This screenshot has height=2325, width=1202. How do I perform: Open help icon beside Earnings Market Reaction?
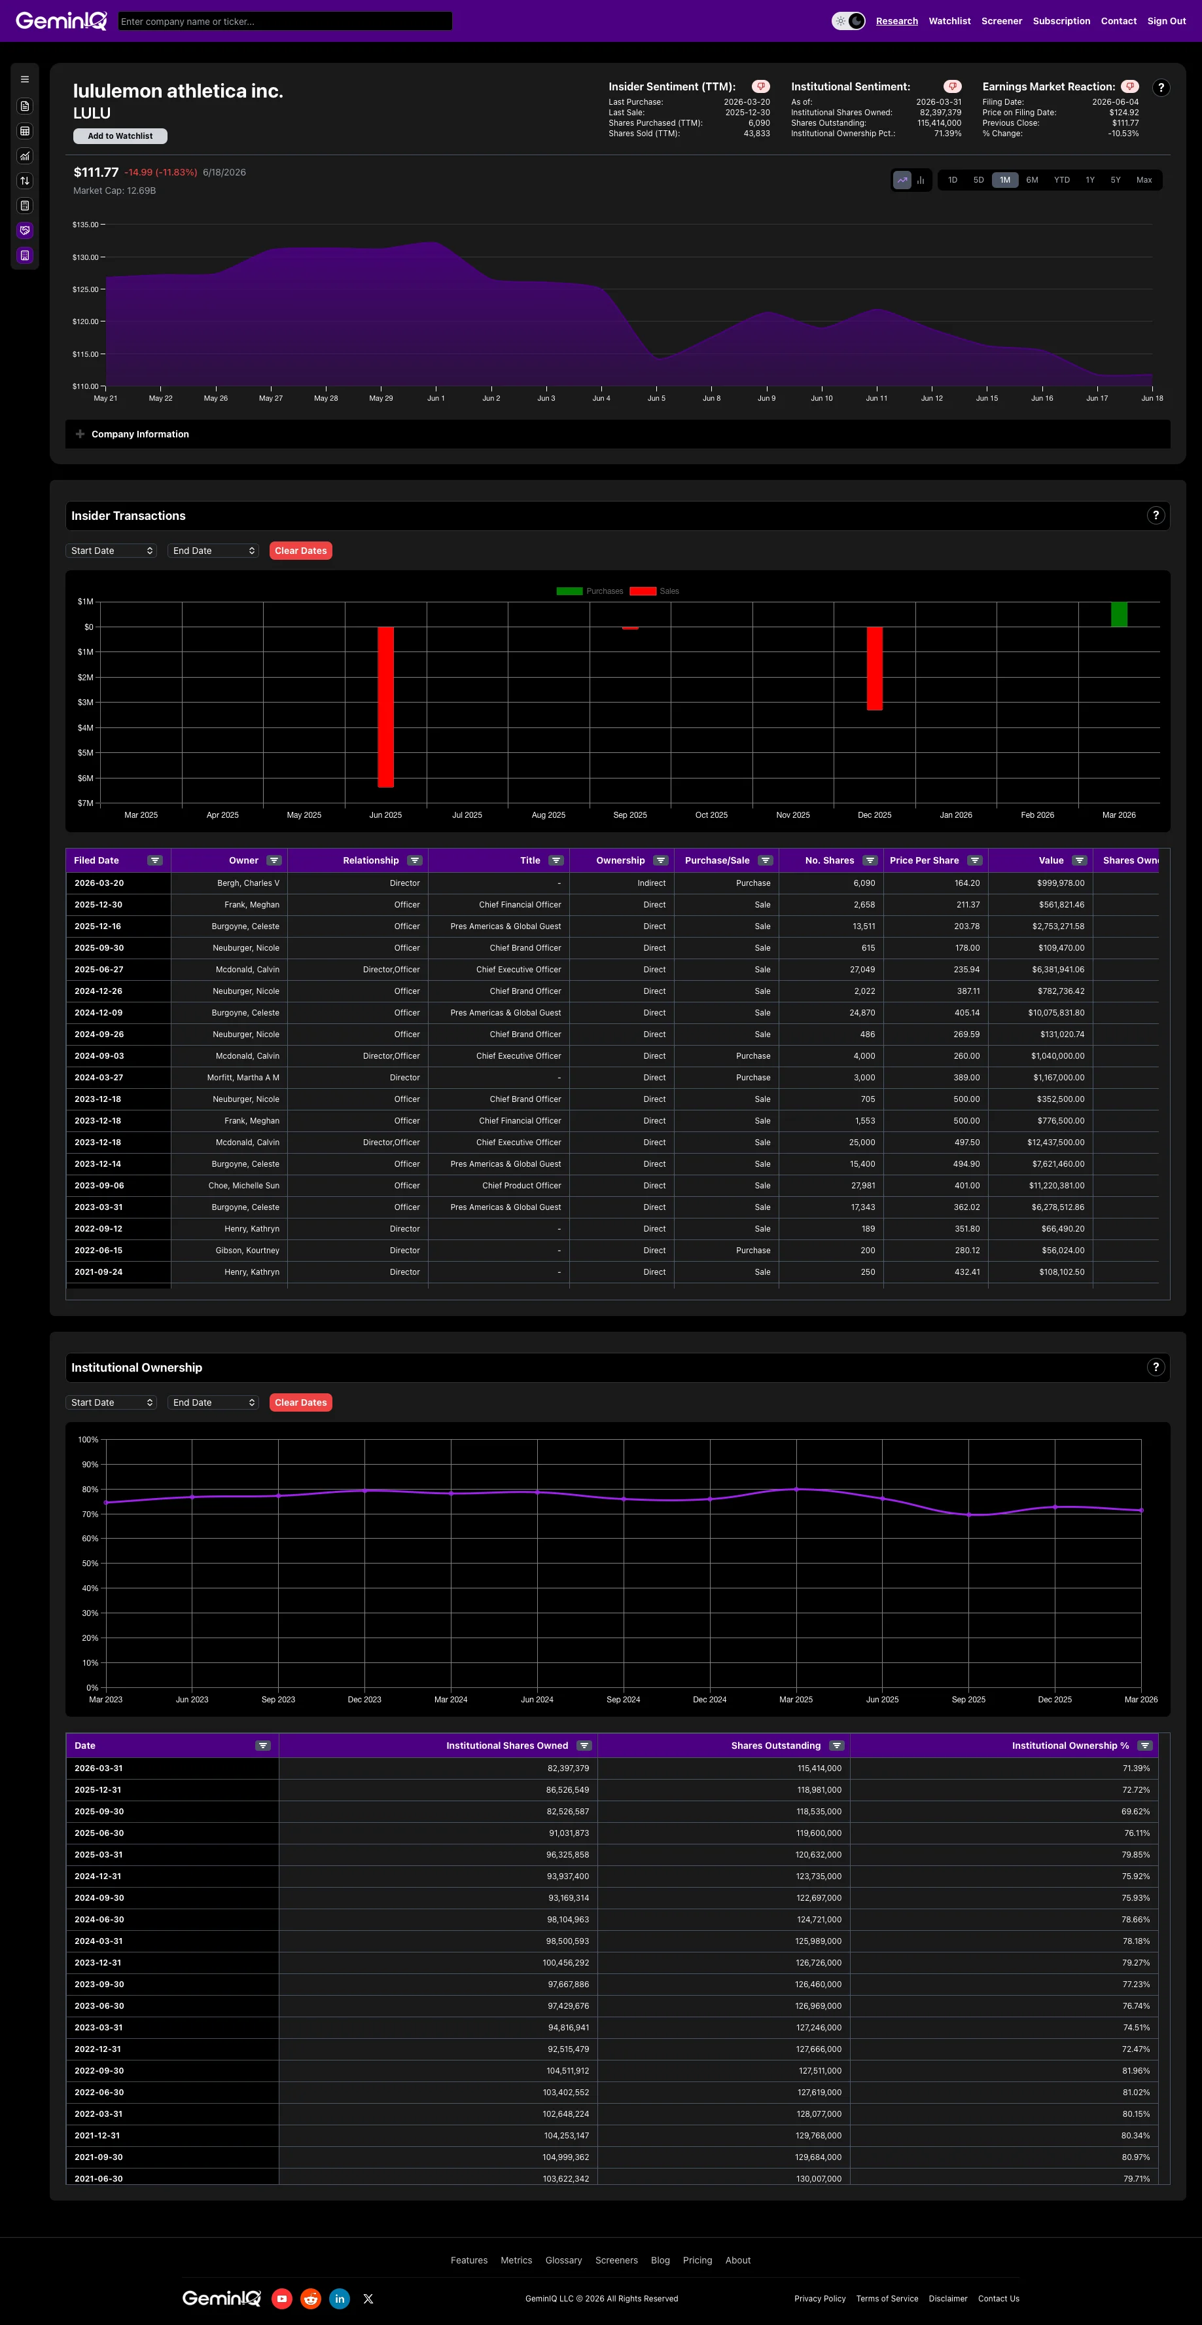[x=1161, y=88]
